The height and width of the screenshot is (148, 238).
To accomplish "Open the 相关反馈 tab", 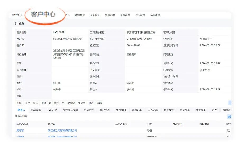I will click(x=169, y=110).
